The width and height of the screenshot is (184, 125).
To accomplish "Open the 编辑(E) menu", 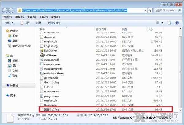I will click(20, 17).
